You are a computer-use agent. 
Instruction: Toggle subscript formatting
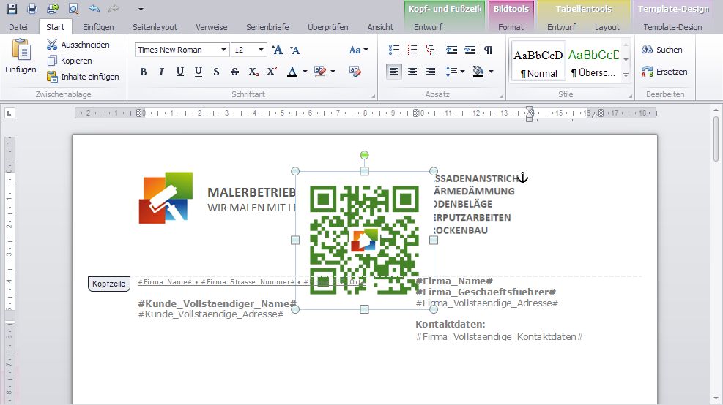tap(253, 72)
